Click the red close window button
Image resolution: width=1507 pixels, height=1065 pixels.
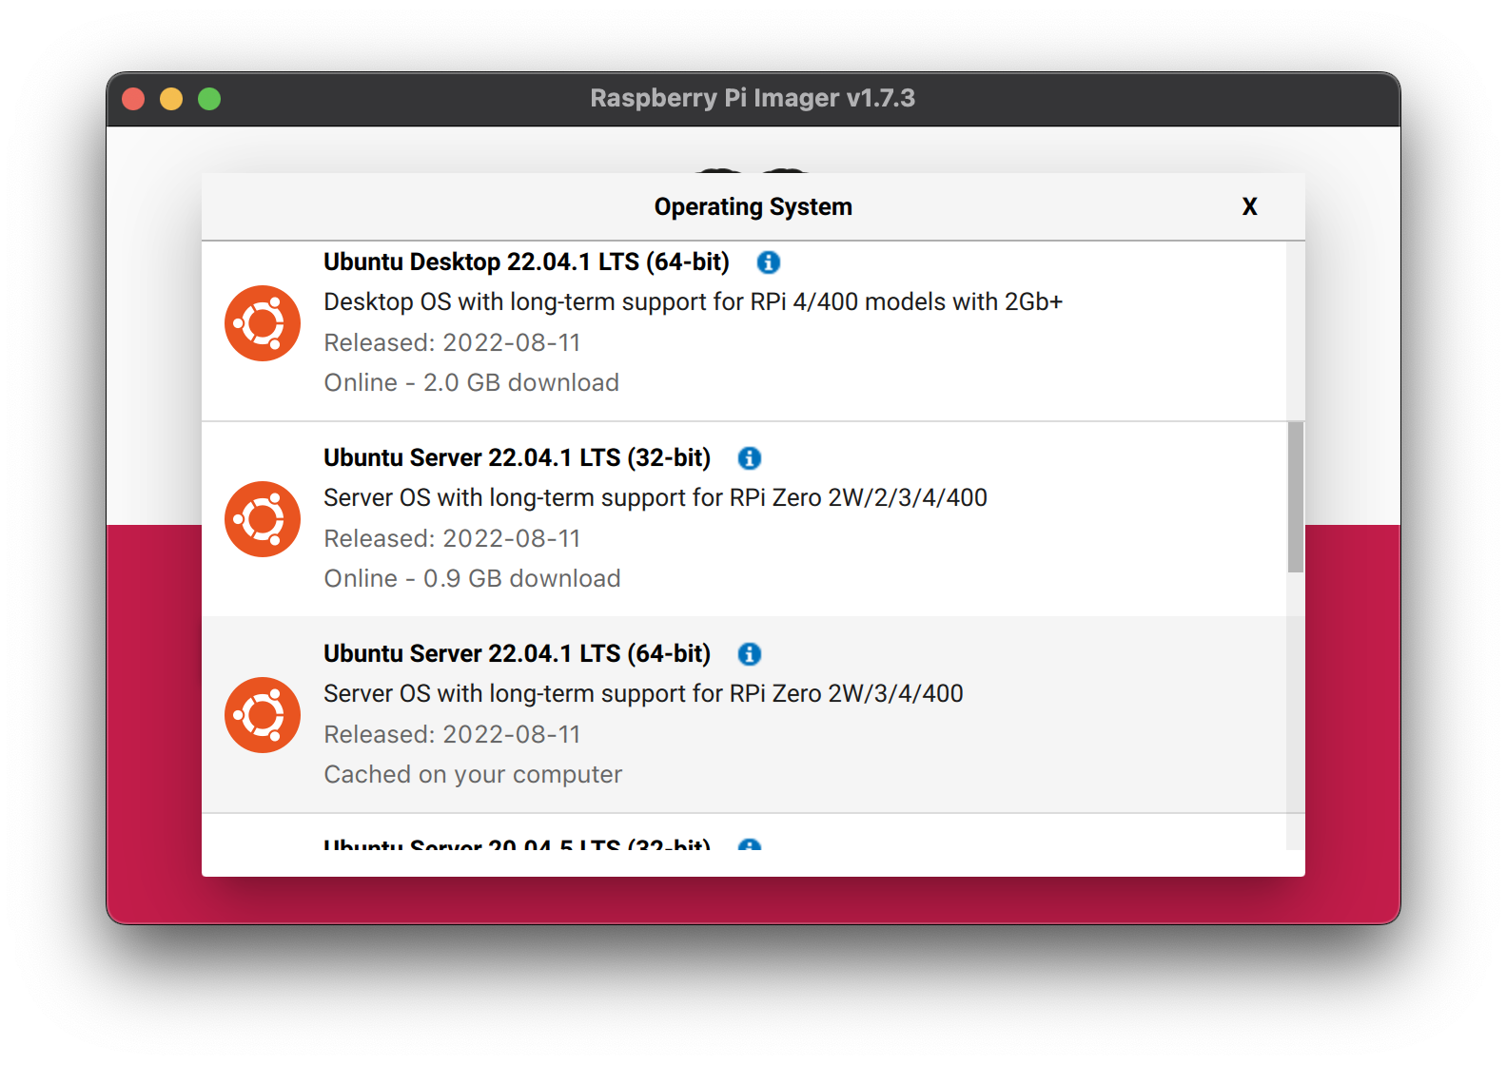tap(134, 99)
